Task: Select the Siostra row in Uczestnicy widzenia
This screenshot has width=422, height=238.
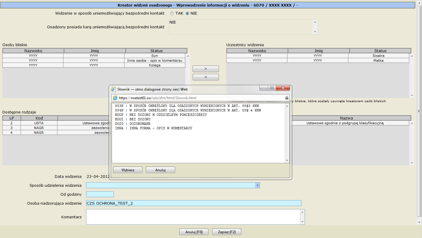Action: tap(318, 56)
